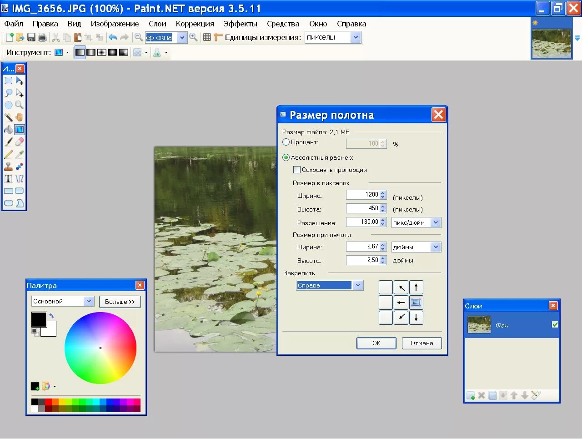Click the Undo arrow icon
582x439 pixels.
tap(113, 37)
